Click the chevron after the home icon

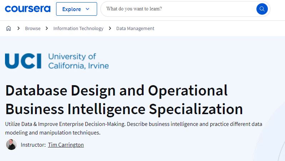(18, 28)
